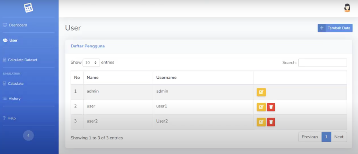Click the Daftar Pengguna heading
358x154 pixels.
[x=88, y=46]
